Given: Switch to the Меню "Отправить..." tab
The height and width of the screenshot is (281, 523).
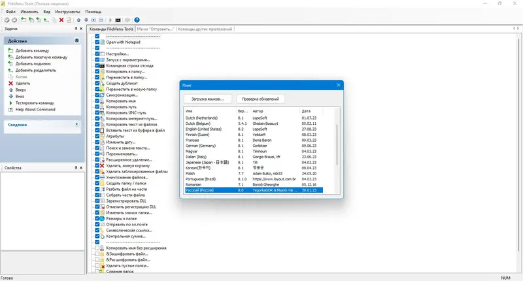Looking at the screenshot, I should pos(156,29).
